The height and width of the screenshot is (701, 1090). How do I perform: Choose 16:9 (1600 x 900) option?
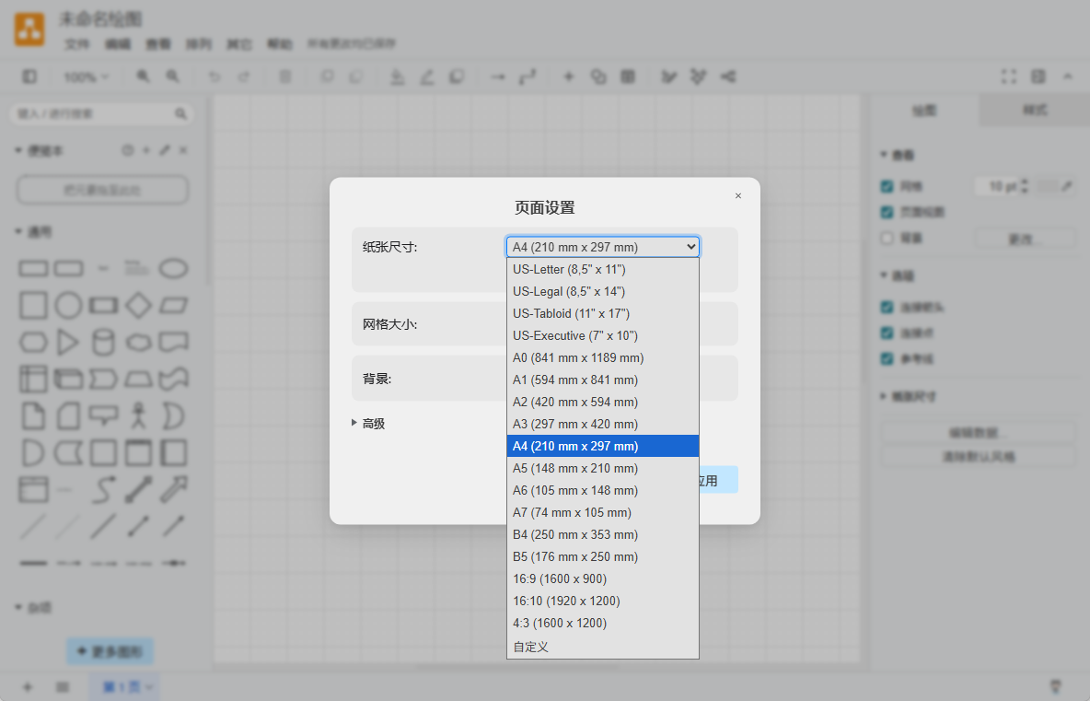click(x=603, y=578)
